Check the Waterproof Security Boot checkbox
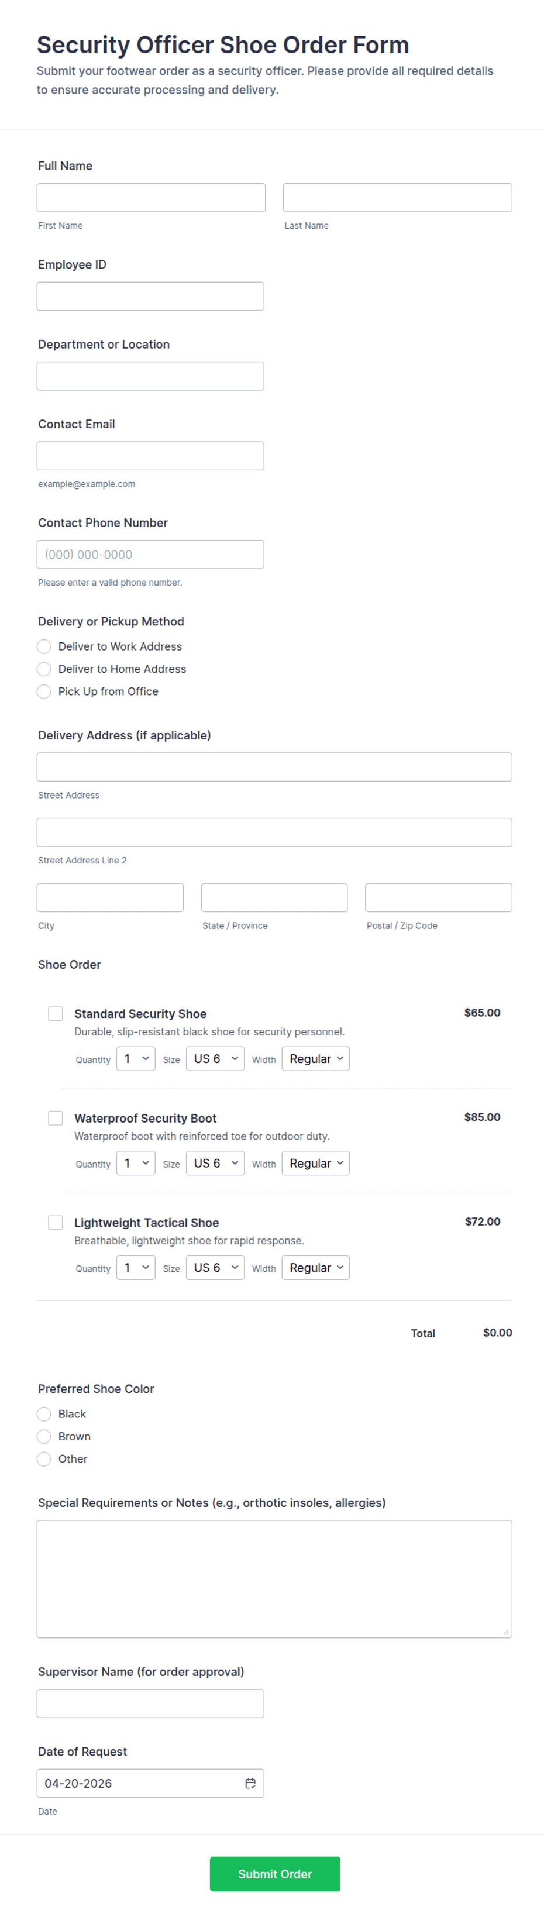544x1920 pixels. (x=55, y=1118)
